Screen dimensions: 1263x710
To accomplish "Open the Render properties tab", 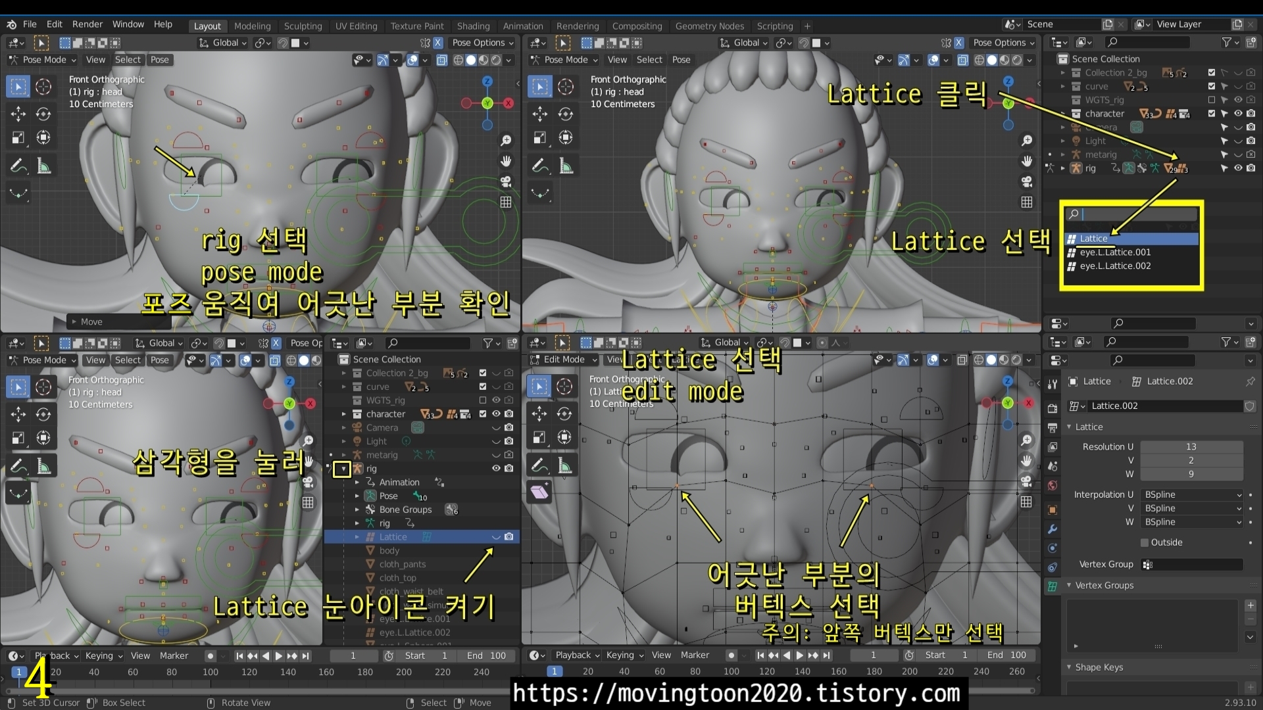I will pyautogui.click(x=1052, y=408).
